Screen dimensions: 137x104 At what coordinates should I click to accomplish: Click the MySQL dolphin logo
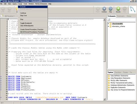(133, 10)
